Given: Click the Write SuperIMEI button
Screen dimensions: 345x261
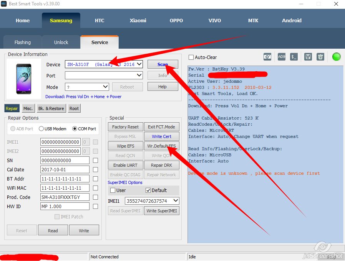Looking at the screenshot, I should tap(161, 211).
